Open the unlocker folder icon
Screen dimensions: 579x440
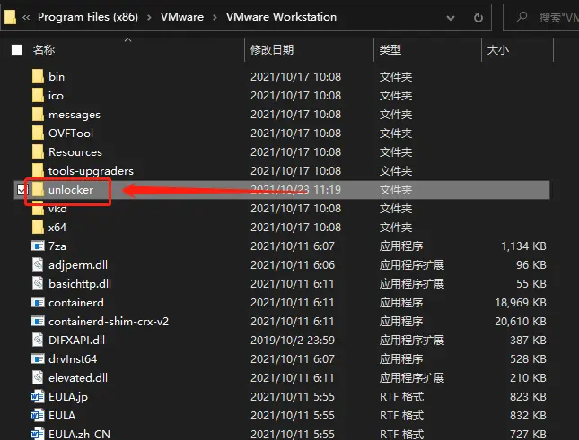click(x=38, y=190)
